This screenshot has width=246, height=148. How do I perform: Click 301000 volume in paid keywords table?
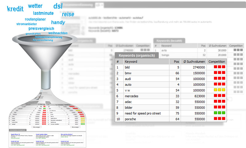coord(222,50)
